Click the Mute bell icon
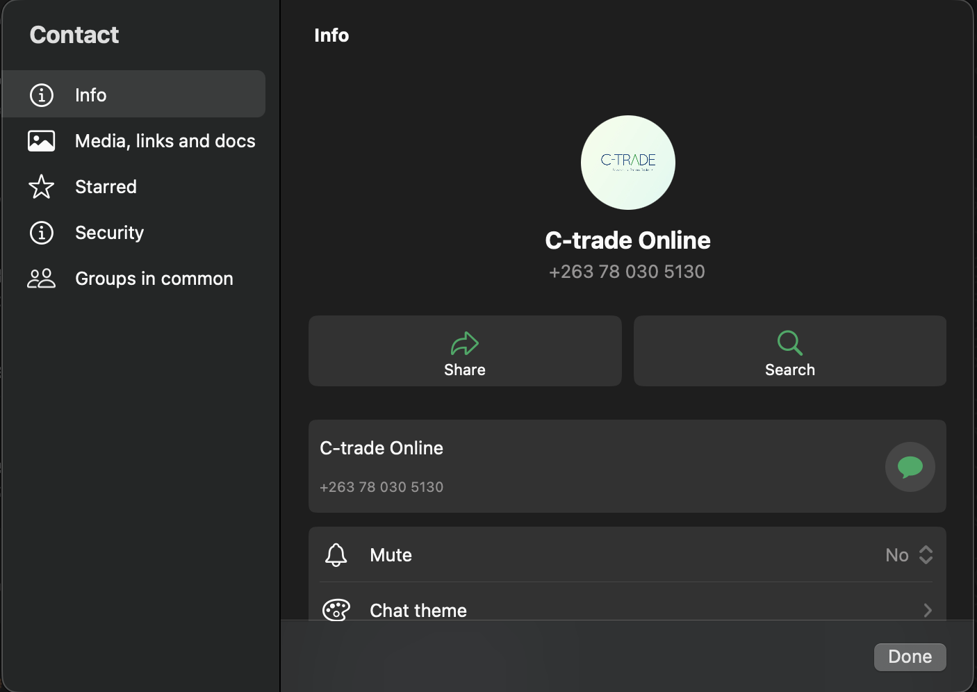The width and height of the screenshot is (977, 692). click(336, 554)
